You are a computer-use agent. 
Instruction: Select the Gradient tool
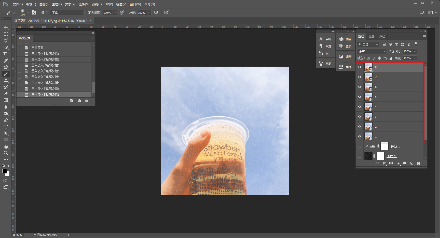[x=6, y=100]
